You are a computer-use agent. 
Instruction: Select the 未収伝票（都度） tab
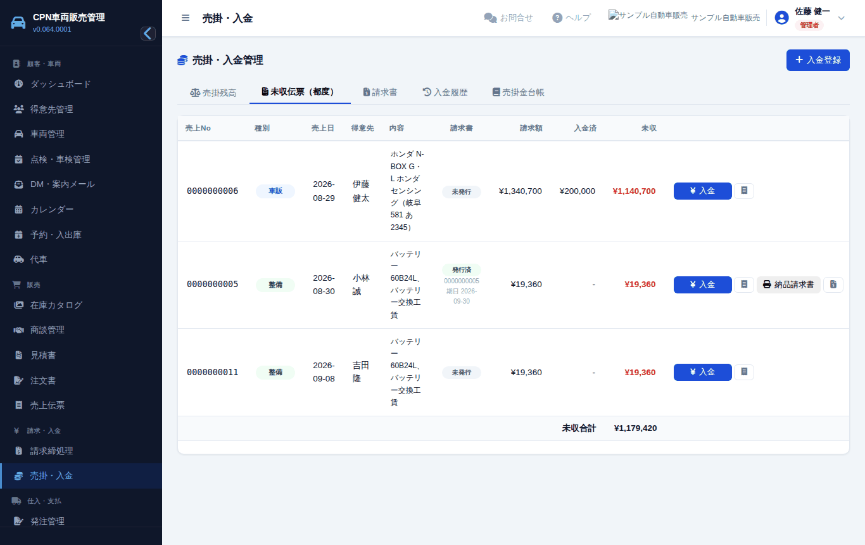point(300,92)
